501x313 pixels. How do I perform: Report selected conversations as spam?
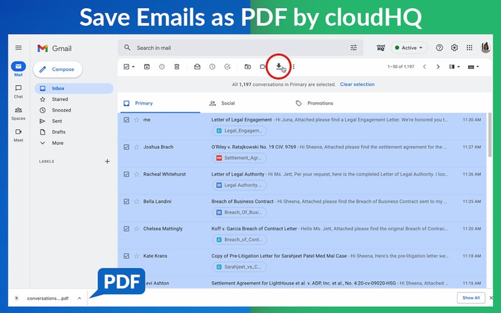coord(162,67)
